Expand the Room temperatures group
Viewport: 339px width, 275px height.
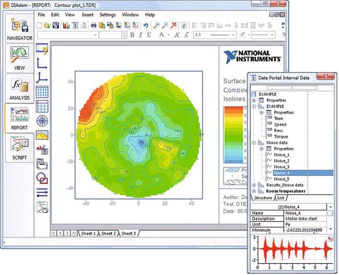[254, 191]
